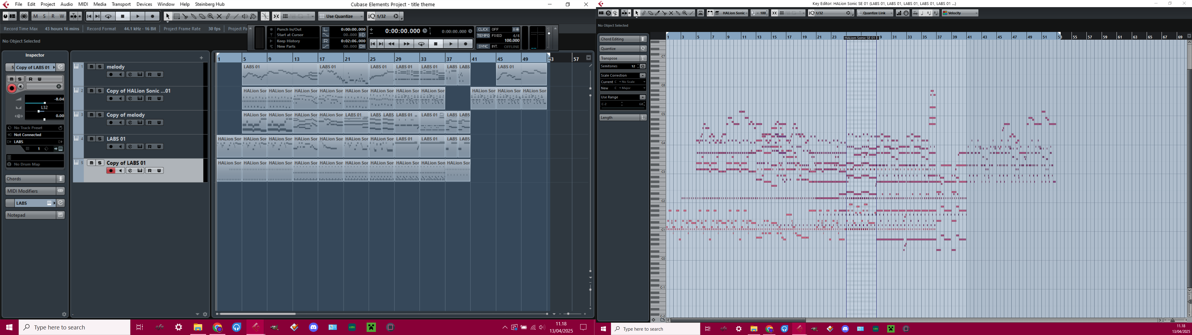The image size is (1192, 335).
Task: Click the Play button in transport panel
Action: click(x=451, y=44)
